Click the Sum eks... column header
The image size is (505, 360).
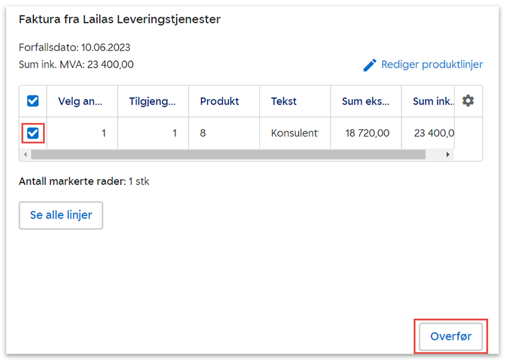365,102
